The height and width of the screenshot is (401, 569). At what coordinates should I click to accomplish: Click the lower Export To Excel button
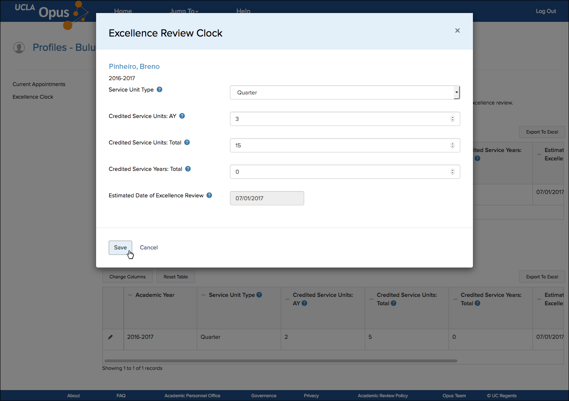[x=542, y=277]
